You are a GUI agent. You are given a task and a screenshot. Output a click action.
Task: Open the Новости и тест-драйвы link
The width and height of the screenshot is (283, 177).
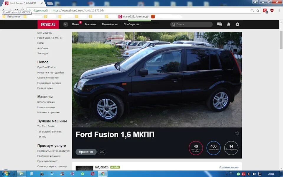click(50, 73)
